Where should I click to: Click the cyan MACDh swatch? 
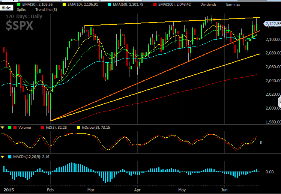(10, 157)
